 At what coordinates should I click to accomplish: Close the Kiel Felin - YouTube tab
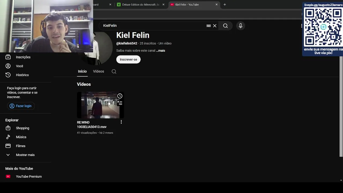217,5
